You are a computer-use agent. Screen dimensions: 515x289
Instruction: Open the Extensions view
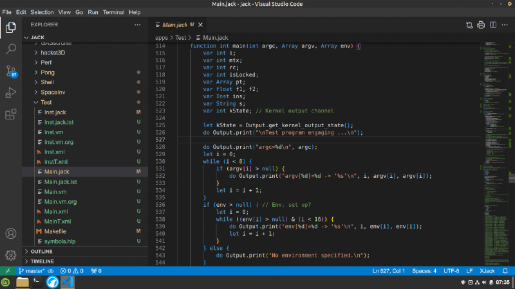coord(11,115)
